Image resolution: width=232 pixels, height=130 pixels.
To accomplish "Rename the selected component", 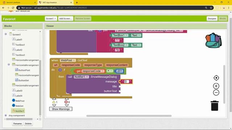I will click(x=17, y=123).
